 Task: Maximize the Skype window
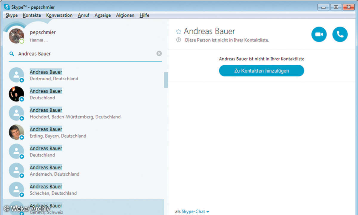tap(336, 7)
